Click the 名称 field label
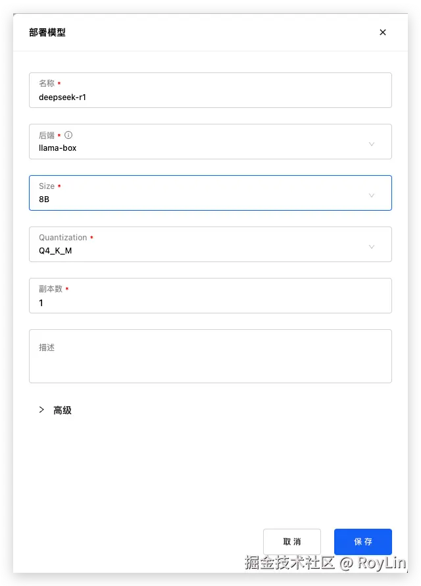421x586 pixels. tap(47, 84)
